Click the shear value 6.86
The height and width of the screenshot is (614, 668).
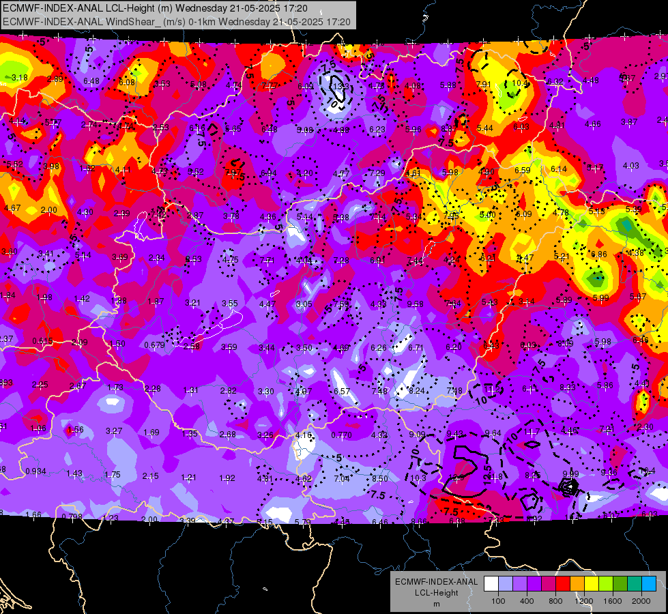(x=599, y=254)
